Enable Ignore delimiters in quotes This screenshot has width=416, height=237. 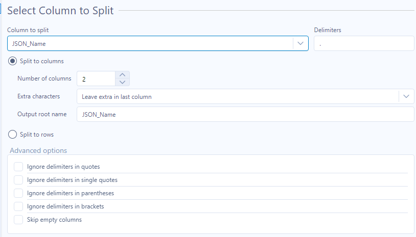pyautogui.click(x=18, y=167)
